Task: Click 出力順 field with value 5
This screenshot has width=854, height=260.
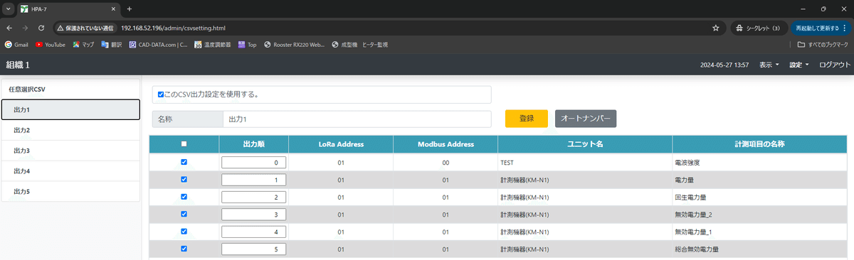Action: (x=254, y=249)
